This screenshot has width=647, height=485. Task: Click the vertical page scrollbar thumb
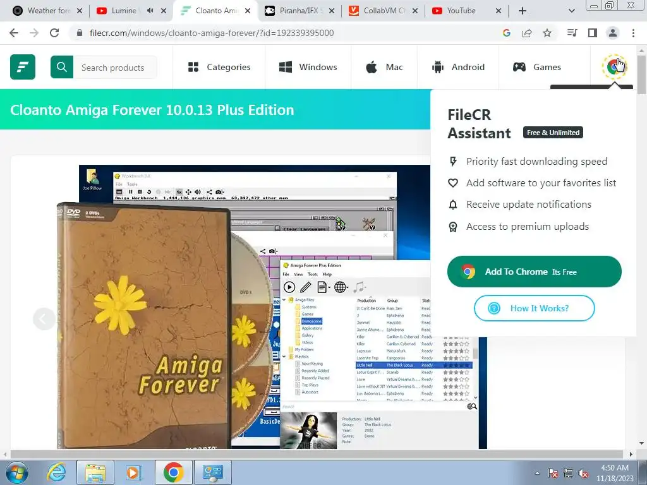tap(641, 75)
